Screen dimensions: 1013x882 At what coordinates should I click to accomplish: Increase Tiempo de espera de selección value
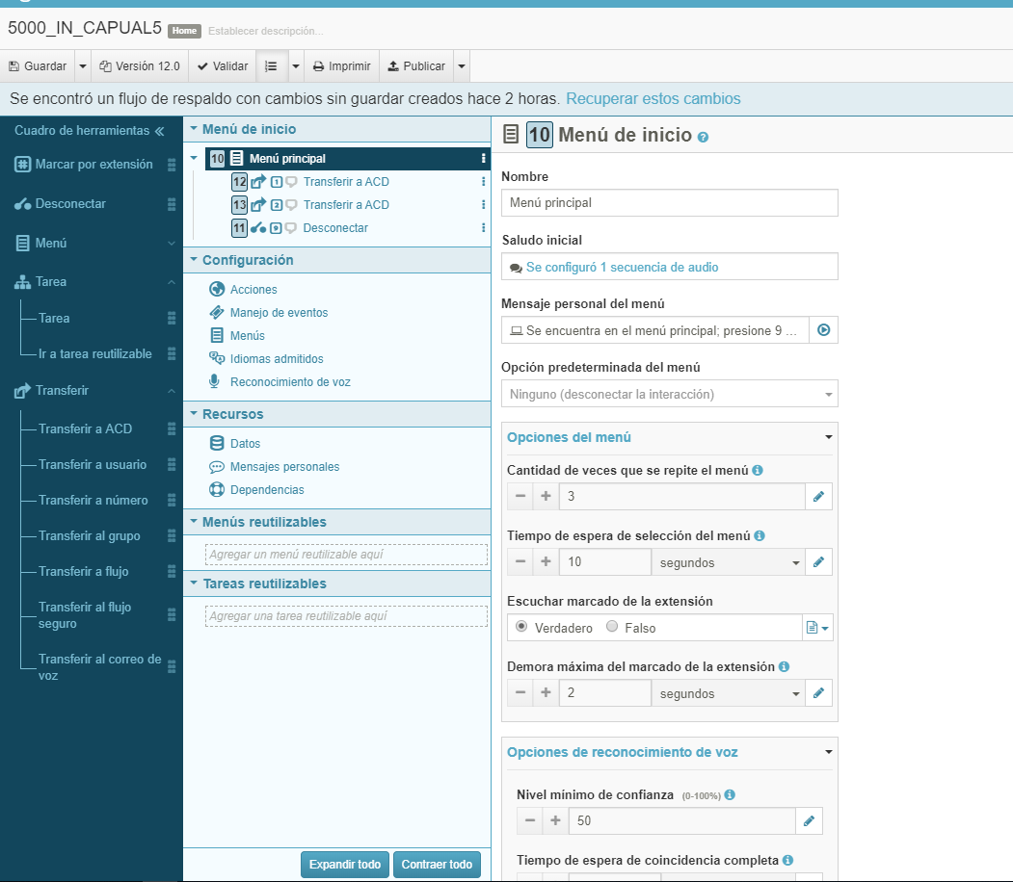pyautogui.click(x=546, y=562)
